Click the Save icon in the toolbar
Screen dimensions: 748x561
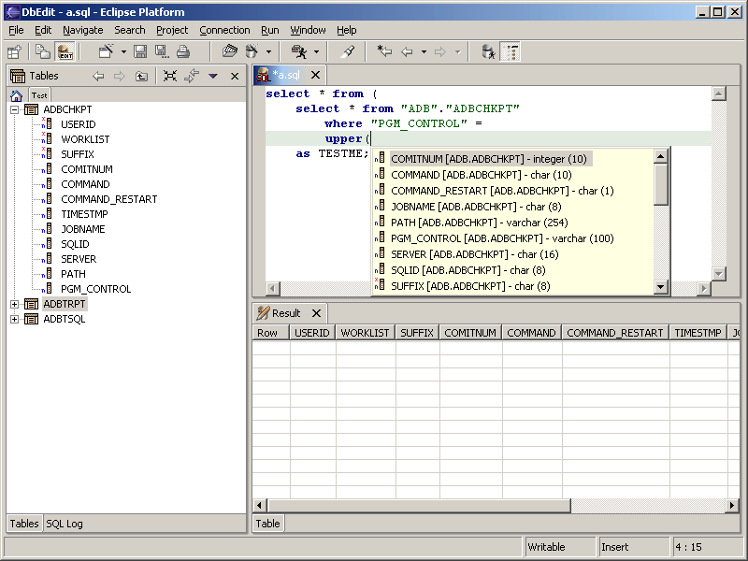[140, 51]
